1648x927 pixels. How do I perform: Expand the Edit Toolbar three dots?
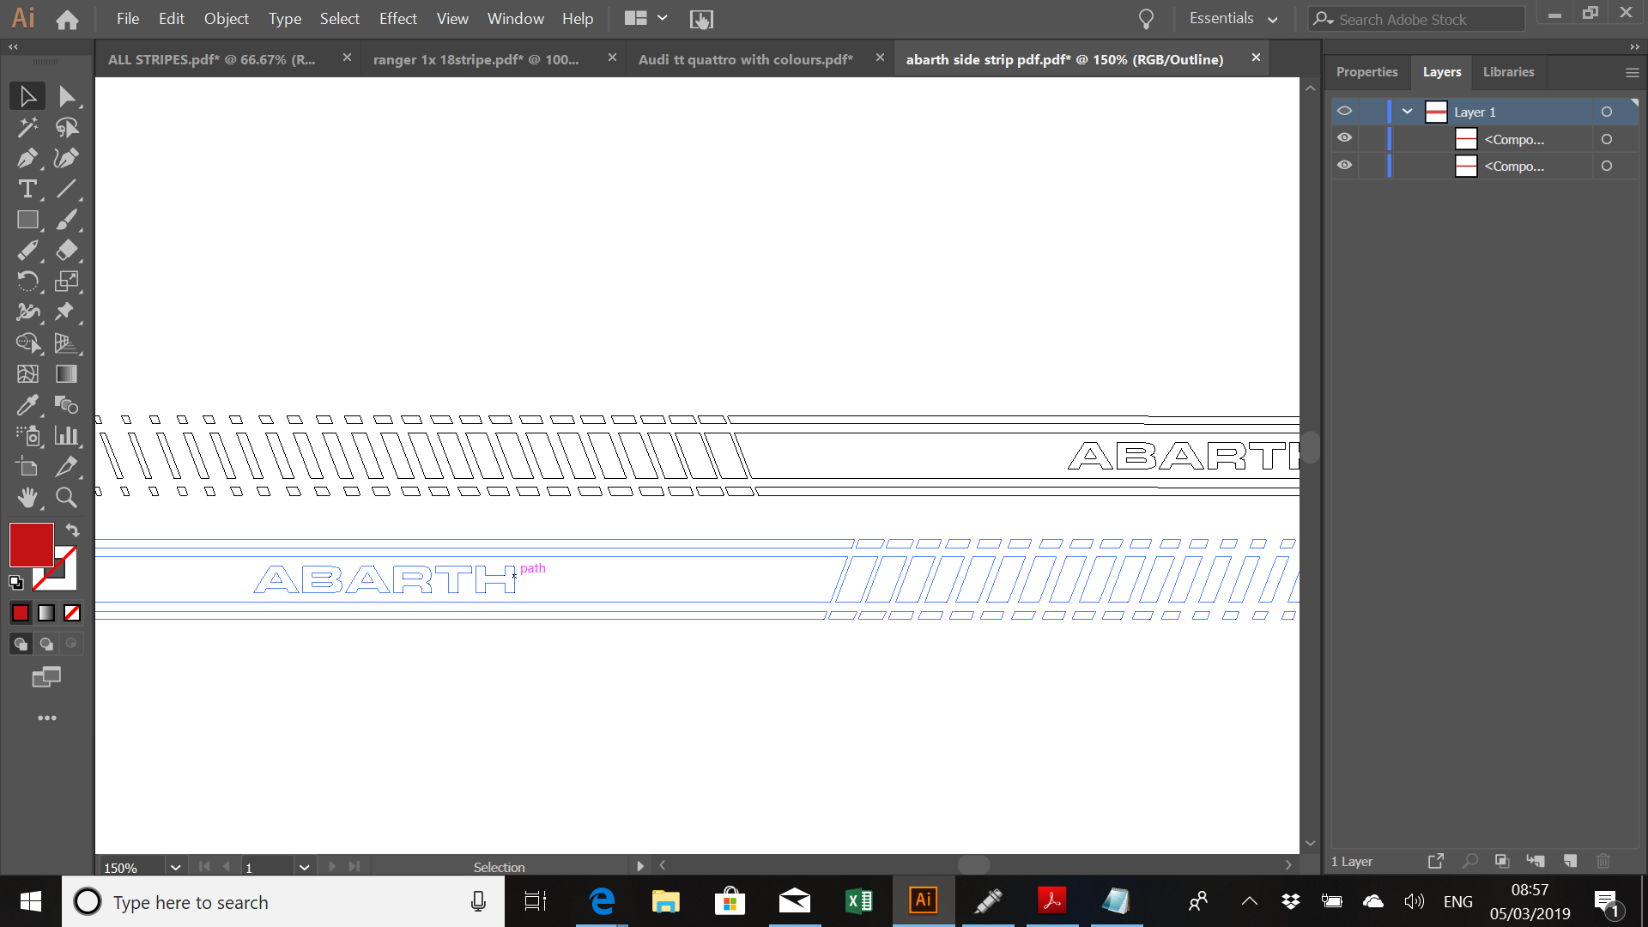coord(47,718)
